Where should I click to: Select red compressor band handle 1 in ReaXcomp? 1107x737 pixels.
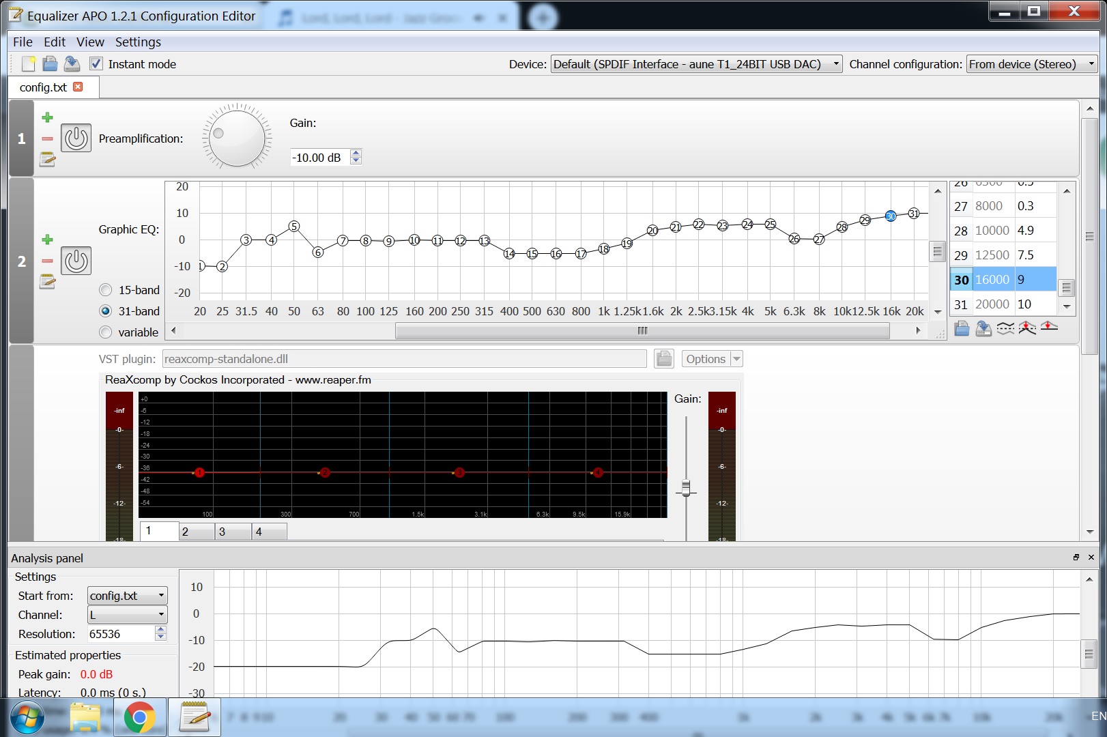pos(199,472)
